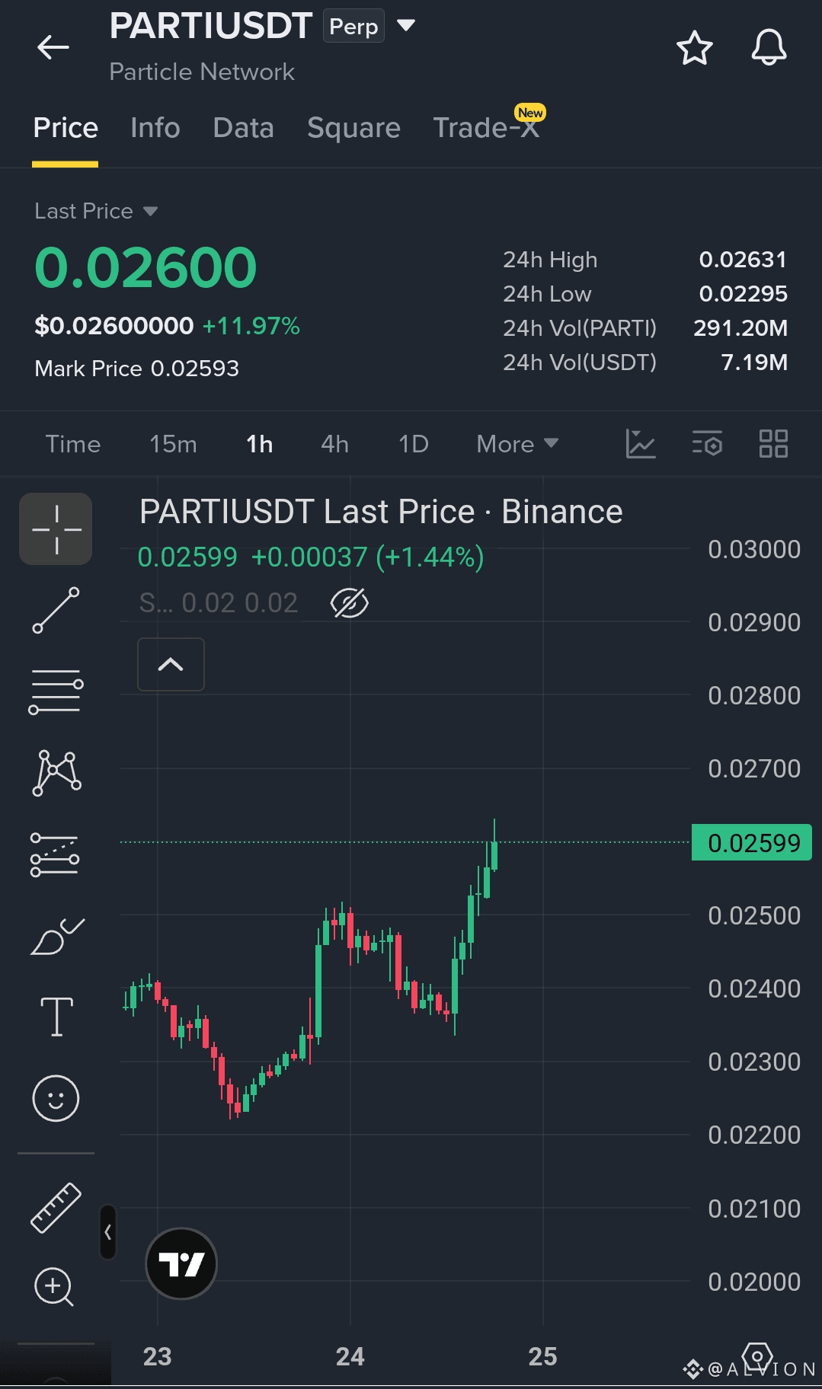The width and height of the screenshot is (822, 1389).
Task: Open chart settings list icon
Action: coord(707,443)
